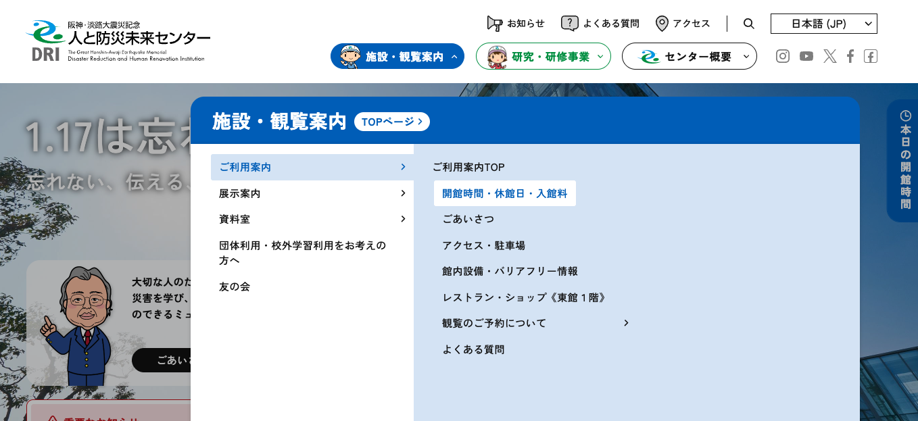
Task: Expand the センター概要 menu
Action: 689,57
